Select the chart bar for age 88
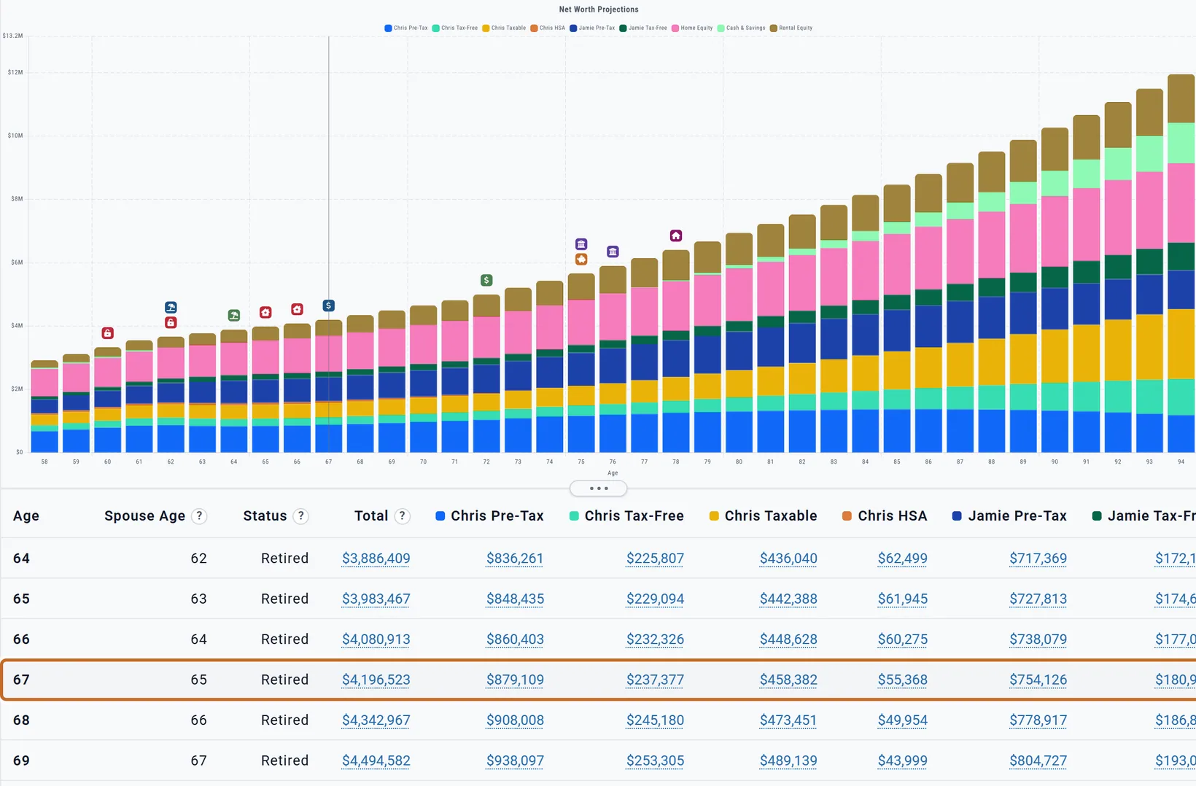 click(991, 302)
